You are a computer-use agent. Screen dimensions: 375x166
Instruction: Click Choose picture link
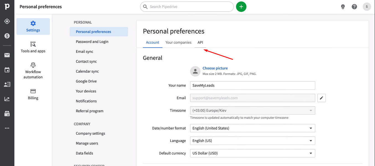pos(215,68)
